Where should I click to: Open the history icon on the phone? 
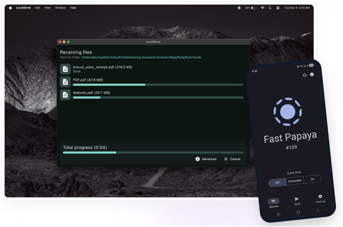point(304,75)
